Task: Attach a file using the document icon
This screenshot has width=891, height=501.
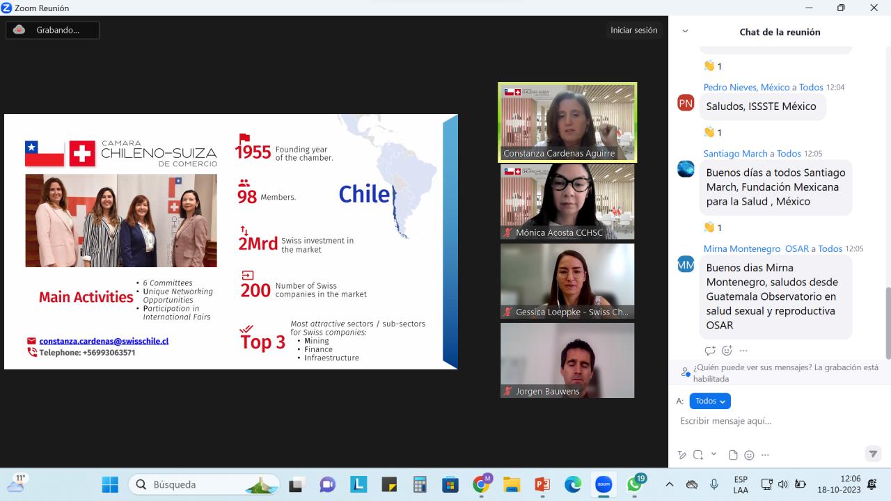Action: (x=733, y=455)
